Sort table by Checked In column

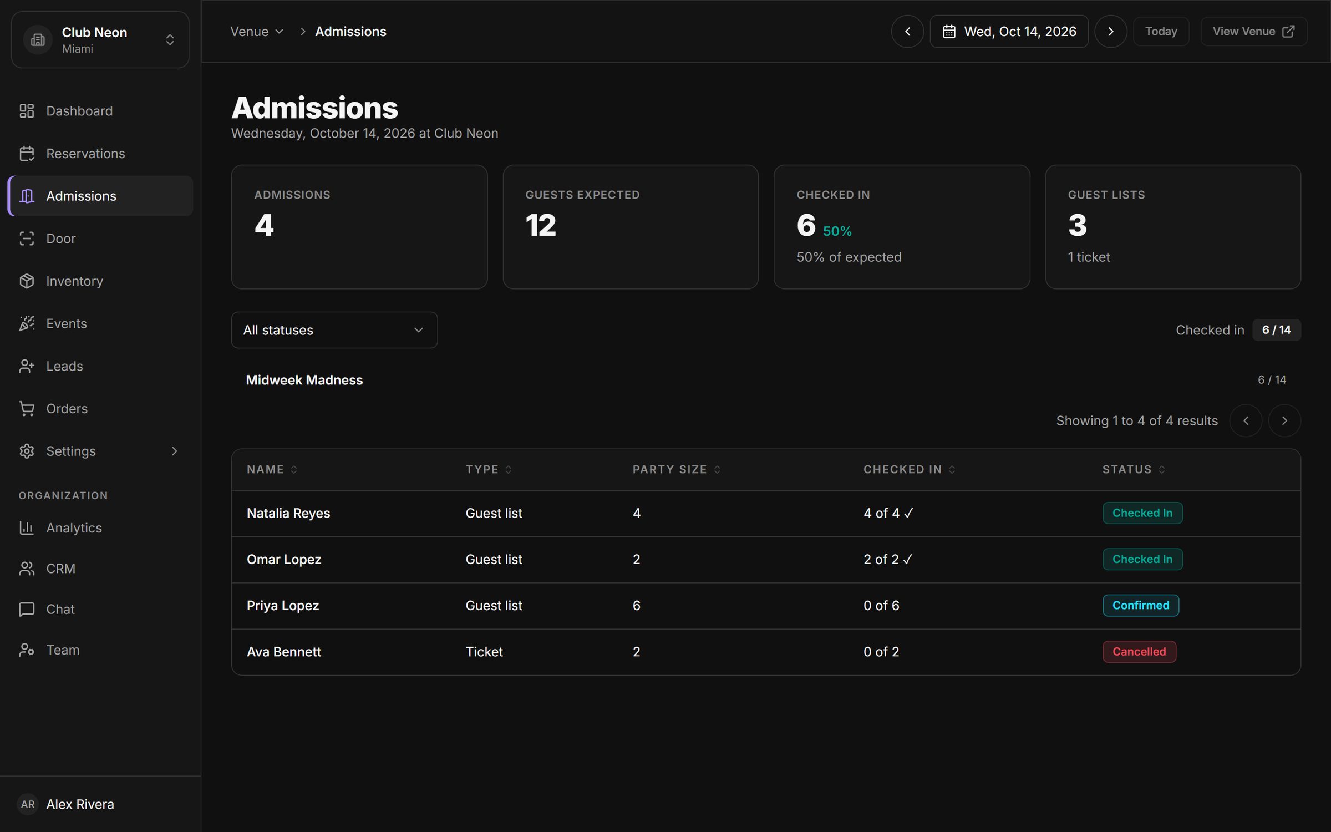[910, 470]
